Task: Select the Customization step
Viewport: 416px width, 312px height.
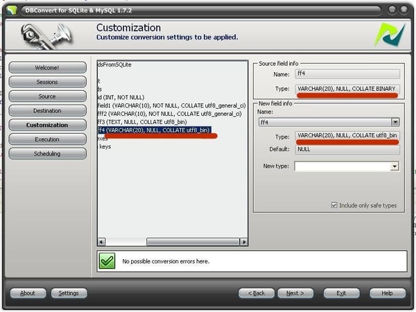Action: (47, 125)
